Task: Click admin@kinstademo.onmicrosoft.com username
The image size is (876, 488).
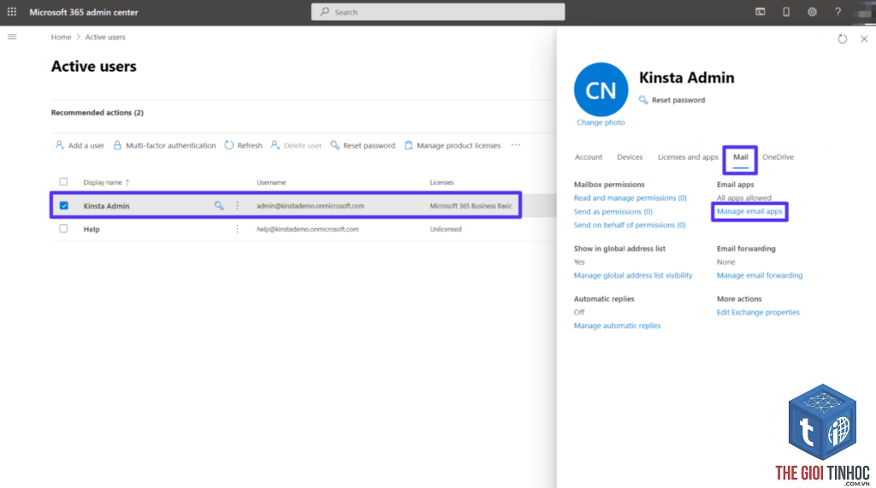Action: tap(310, 206)
